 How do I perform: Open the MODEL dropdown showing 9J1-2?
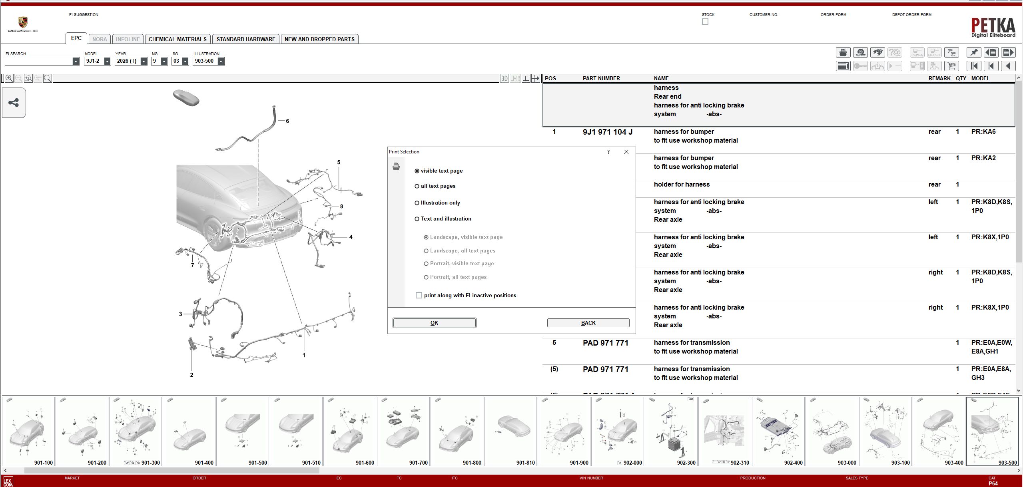(106, 61)
